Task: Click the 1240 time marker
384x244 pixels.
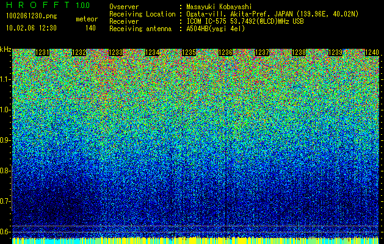Action: click(x=372, y=52)
